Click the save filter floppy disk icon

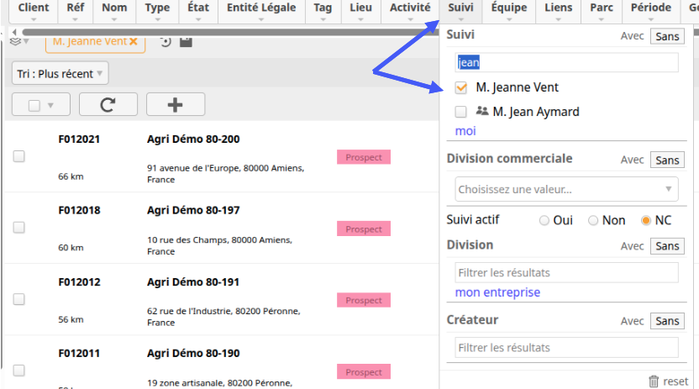click(186, 41)
